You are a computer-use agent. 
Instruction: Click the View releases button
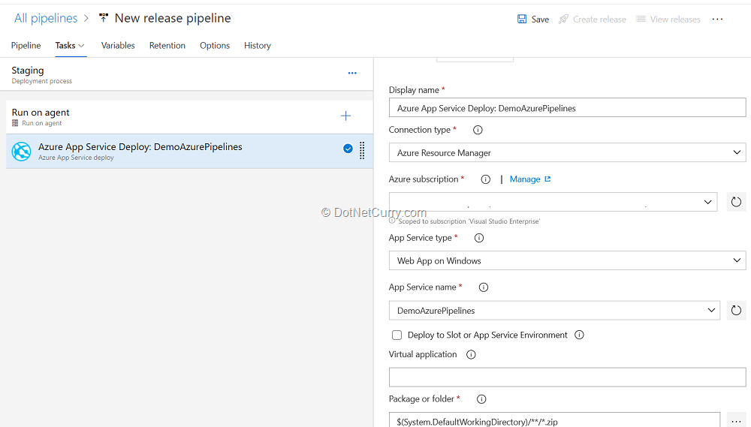tap(668, 20)
